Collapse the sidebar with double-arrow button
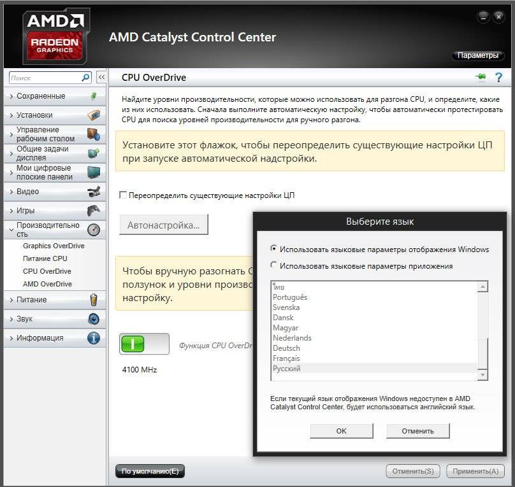 pos(101,78)
